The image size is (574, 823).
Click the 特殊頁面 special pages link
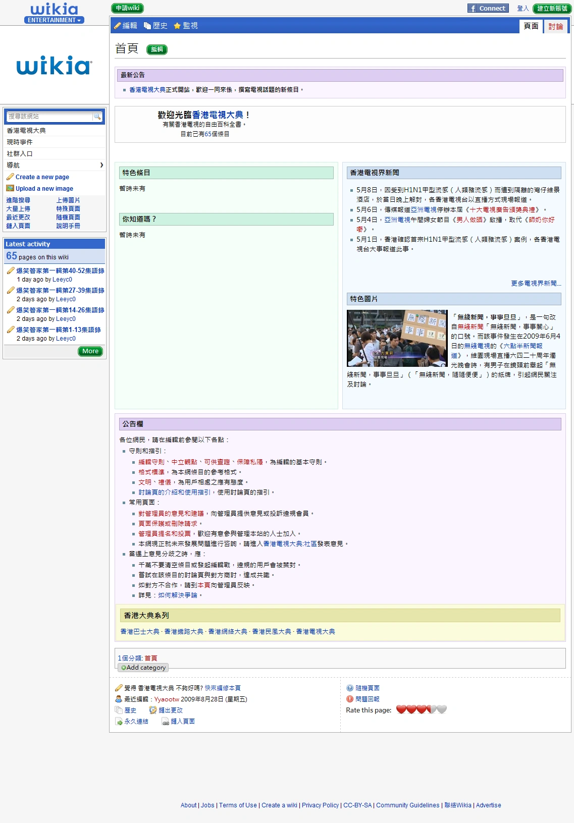68,209
